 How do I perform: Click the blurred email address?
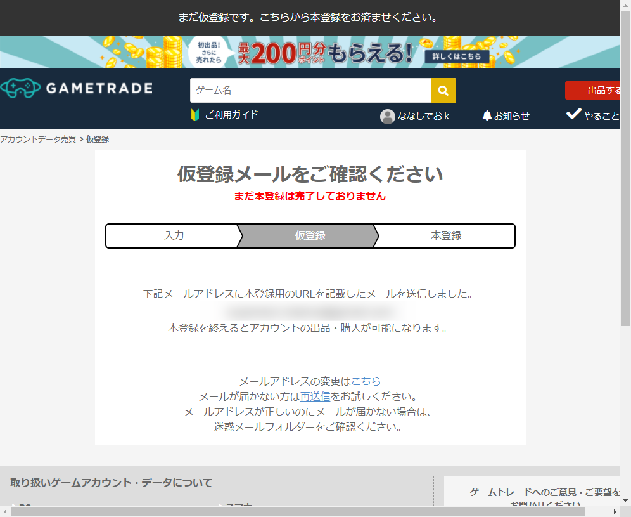310,311
